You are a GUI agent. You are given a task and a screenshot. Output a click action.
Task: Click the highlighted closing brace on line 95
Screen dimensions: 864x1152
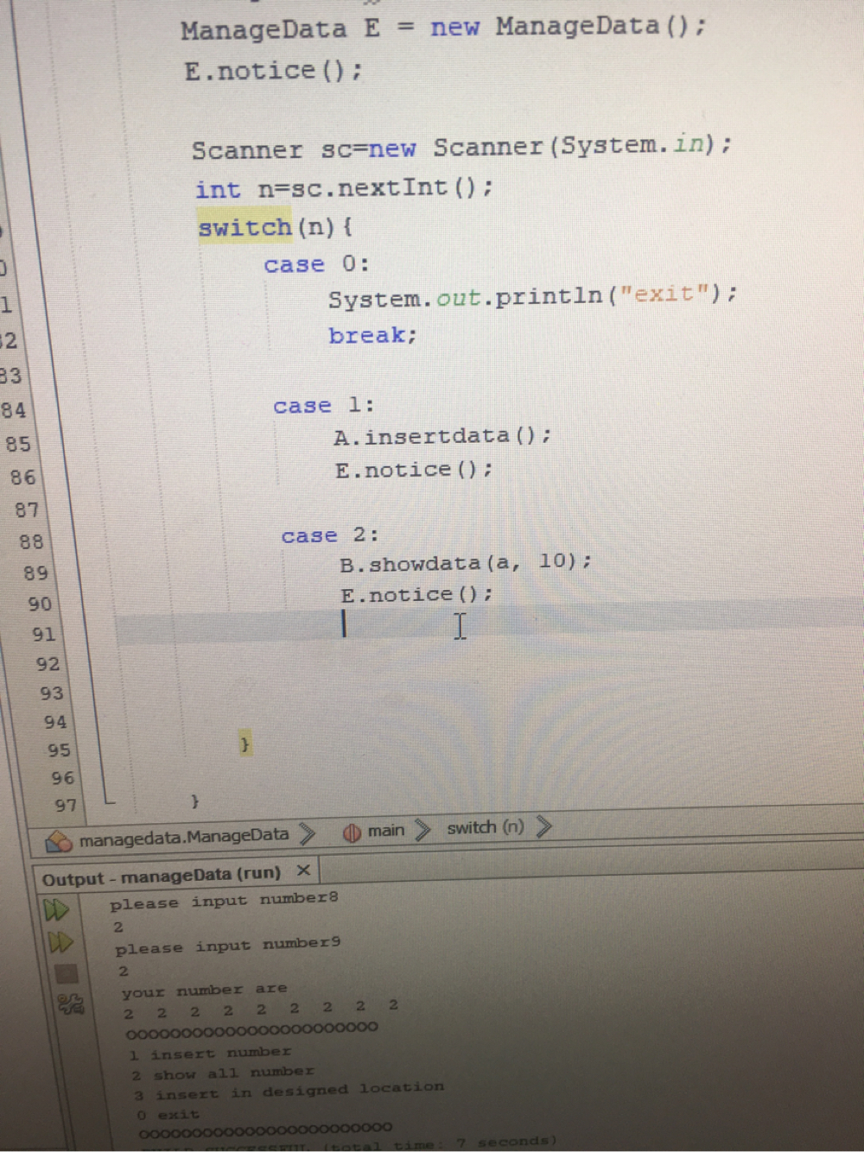click(x=245, y=744)
